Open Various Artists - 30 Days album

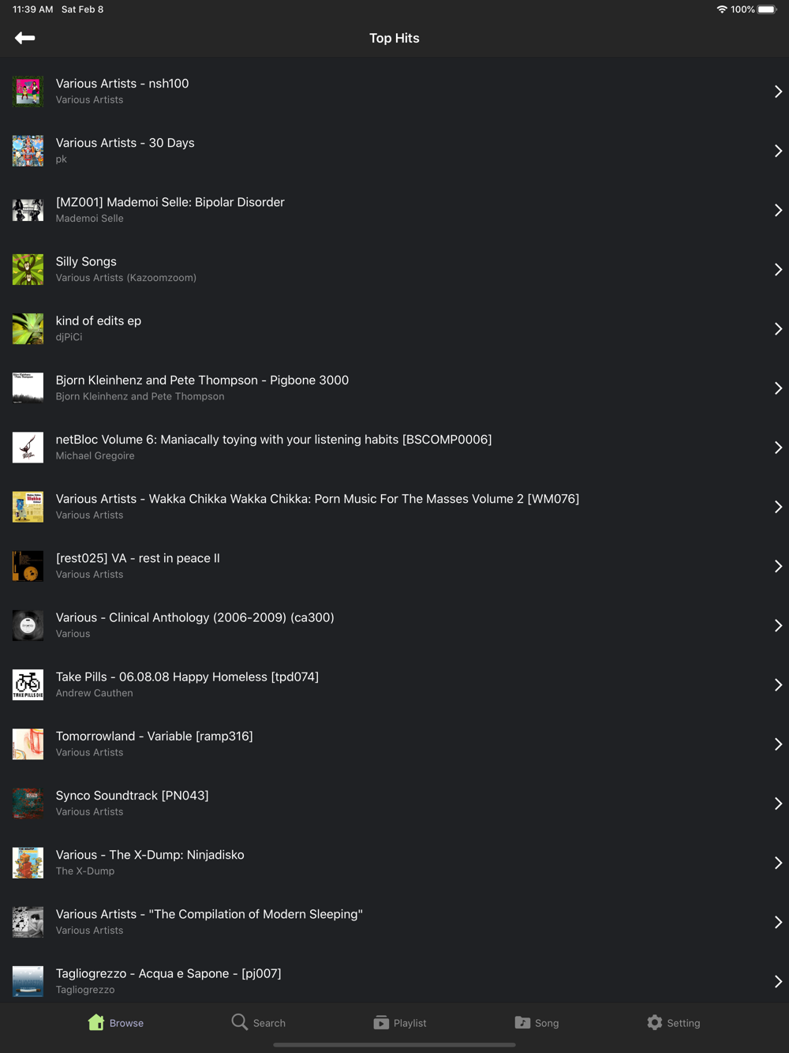(394, 151)
